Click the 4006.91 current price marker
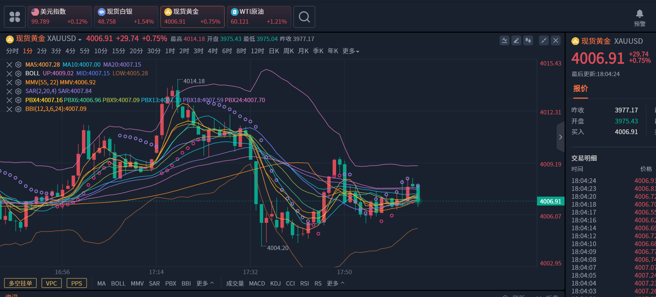The image size is (656, 297). [550, 202]
